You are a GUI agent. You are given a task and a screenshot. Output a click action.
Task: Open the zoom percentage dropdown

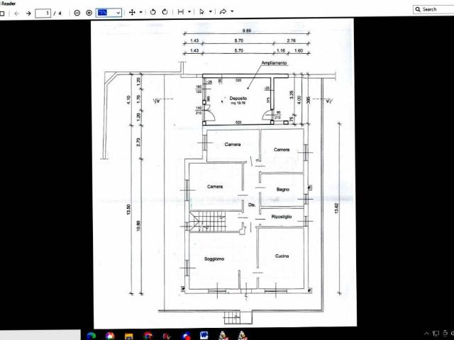(x=117, y=13)
